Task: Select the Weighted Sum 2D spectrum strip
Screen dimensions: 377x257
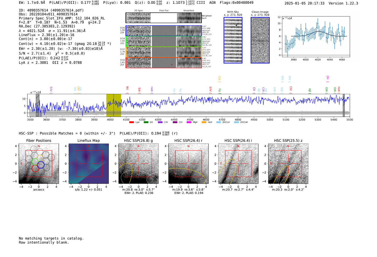Action: click(x=163, y=18)
